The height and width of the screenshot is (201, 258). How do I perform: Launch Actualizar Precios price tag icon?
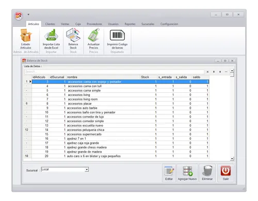click(93, 39)
